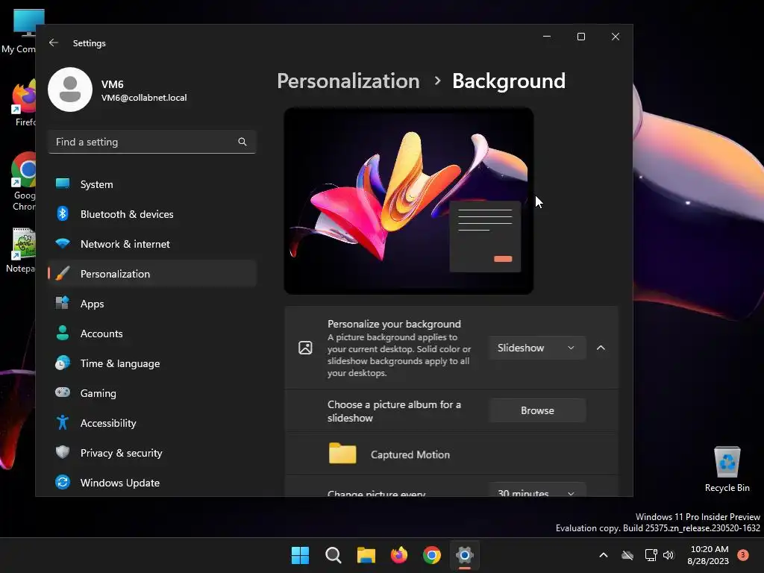Minimize the Settings window
This screenshot has height=573, width=764.
tap(547, 37)
